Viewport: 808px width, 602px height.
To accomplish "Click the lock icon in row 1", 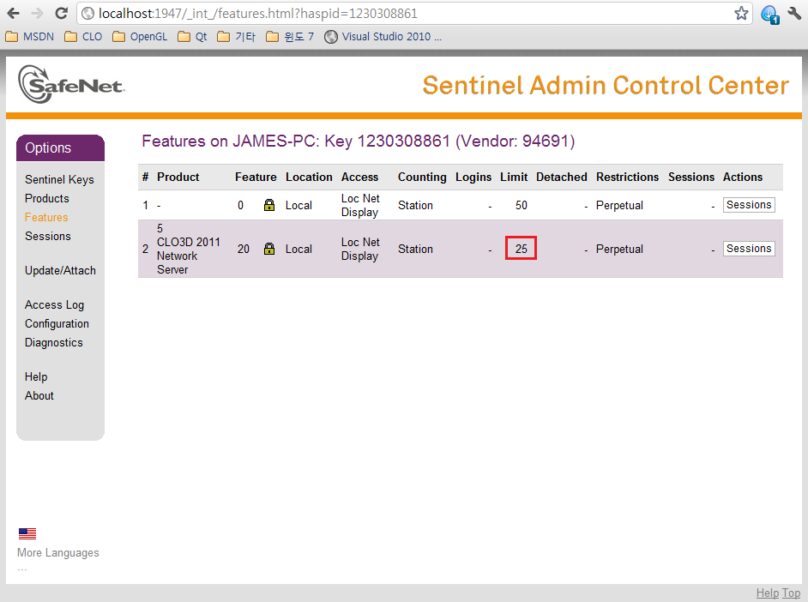I will [x=269, y=205].
